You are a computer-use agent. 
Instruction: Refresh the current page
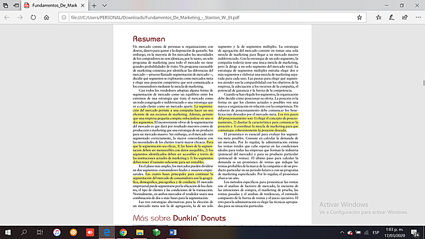(x=33, y=18)
